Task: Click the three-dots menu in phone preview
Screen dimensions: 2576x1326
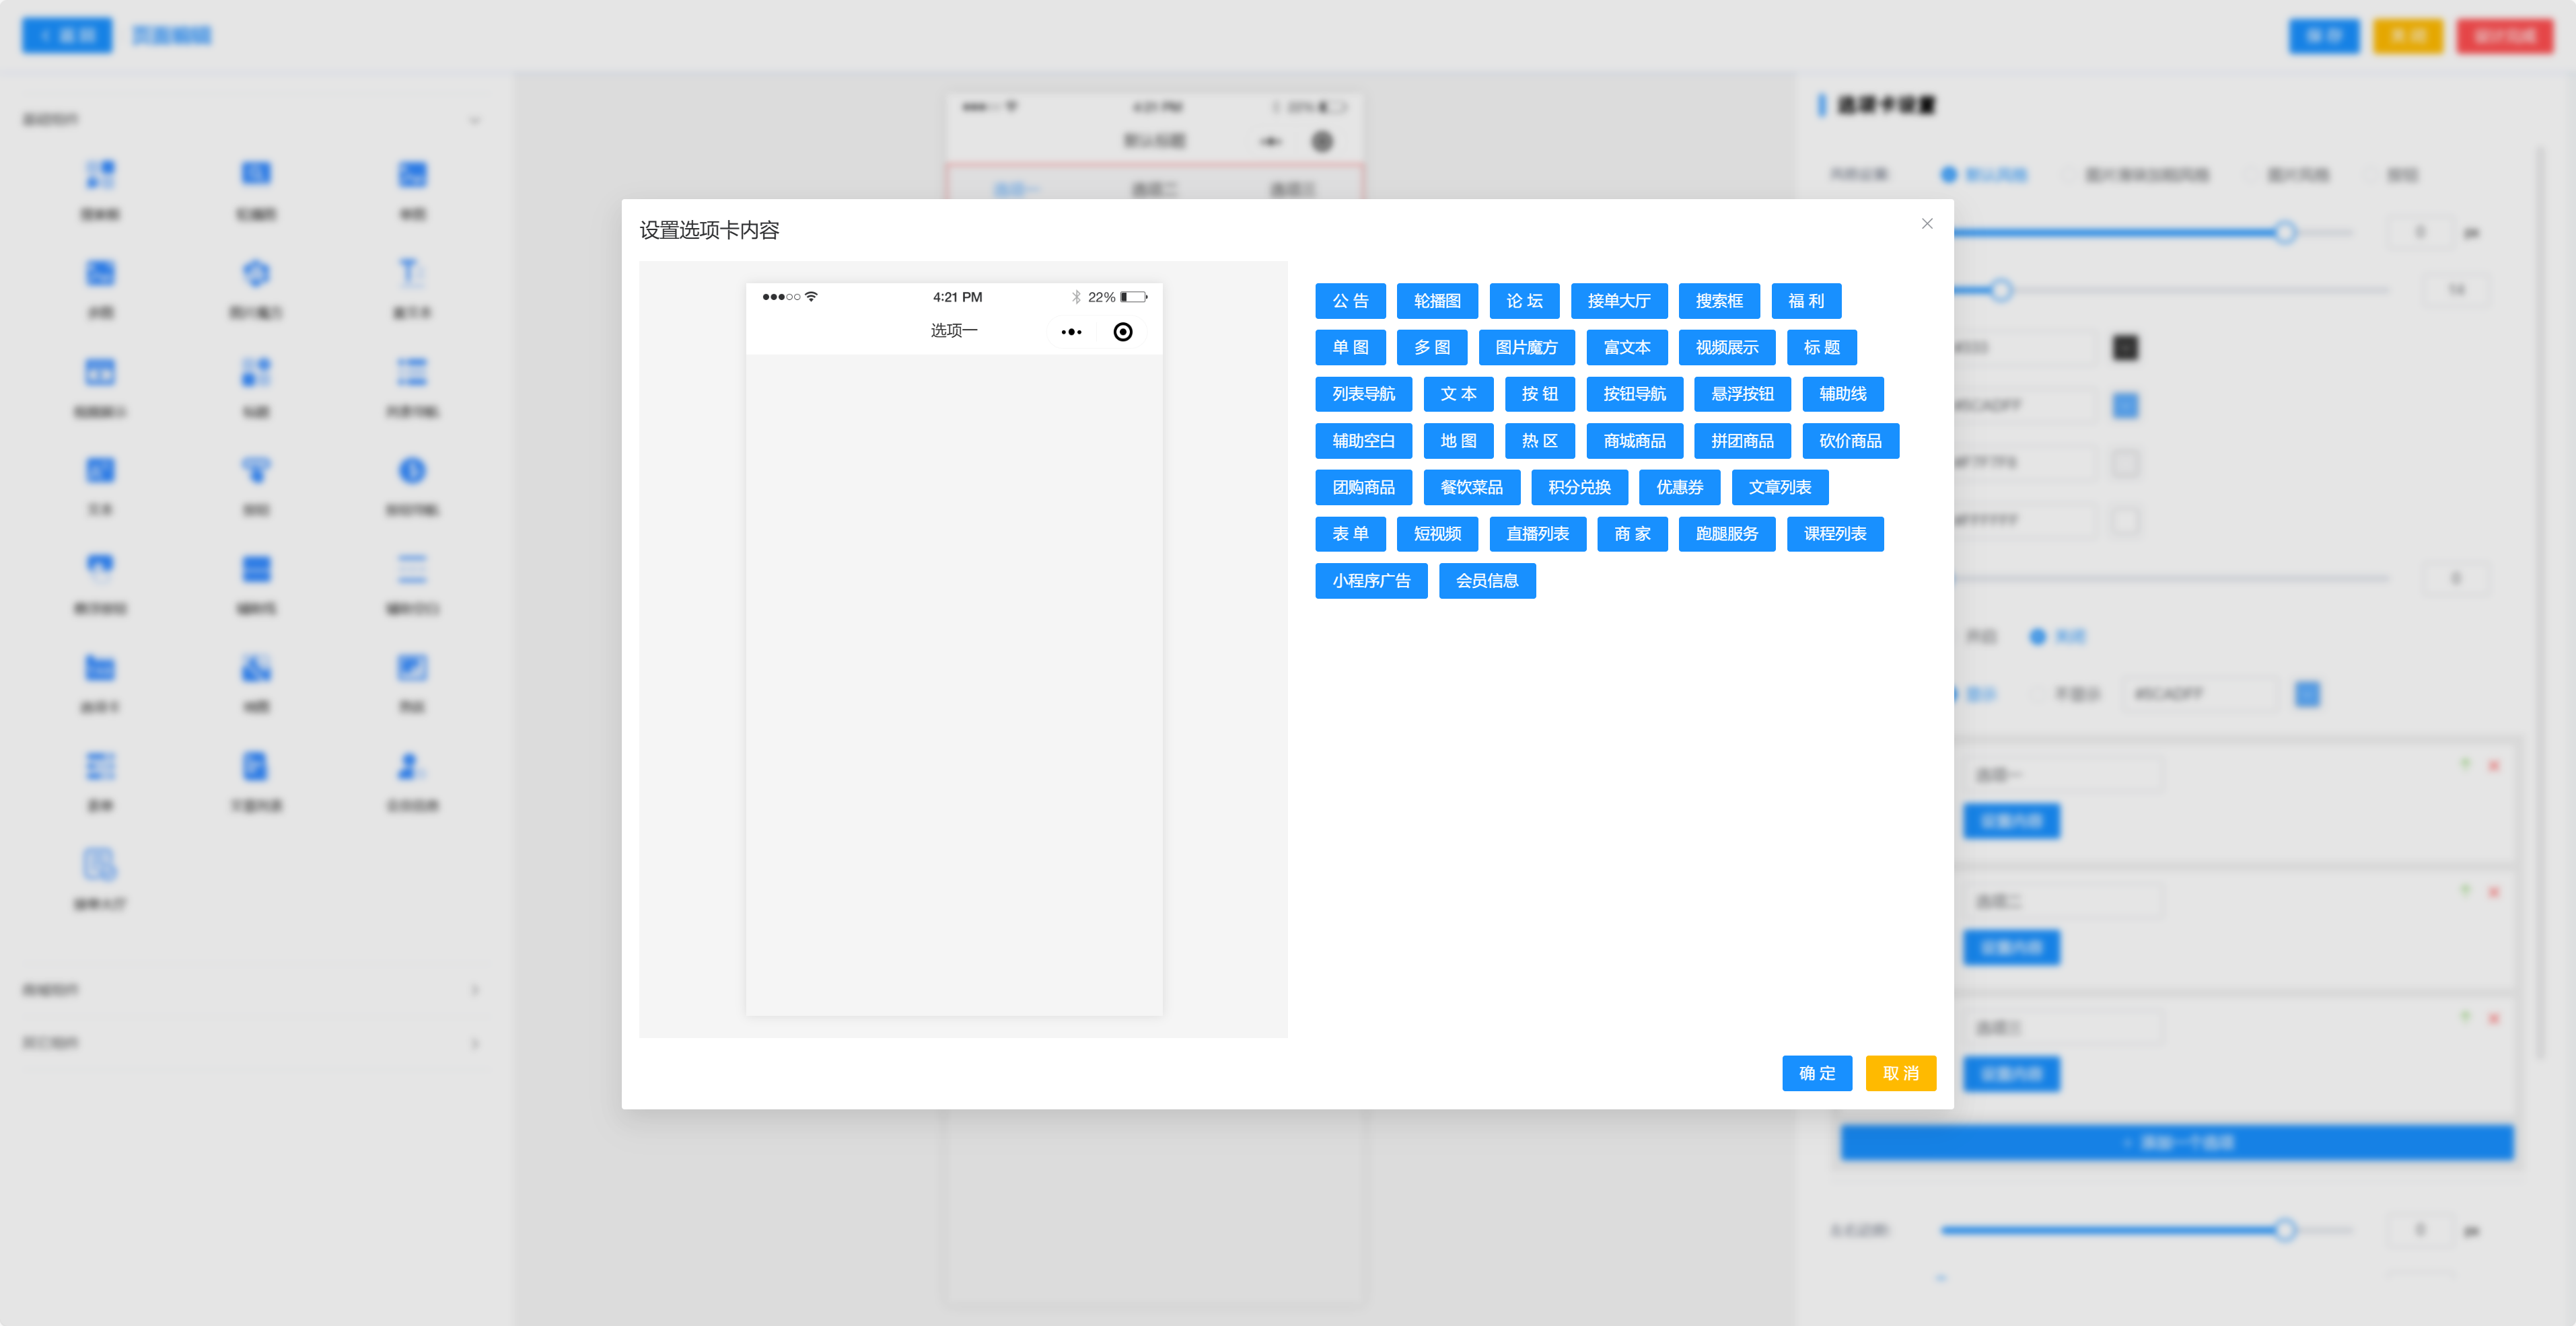Action: point(1071,332)
